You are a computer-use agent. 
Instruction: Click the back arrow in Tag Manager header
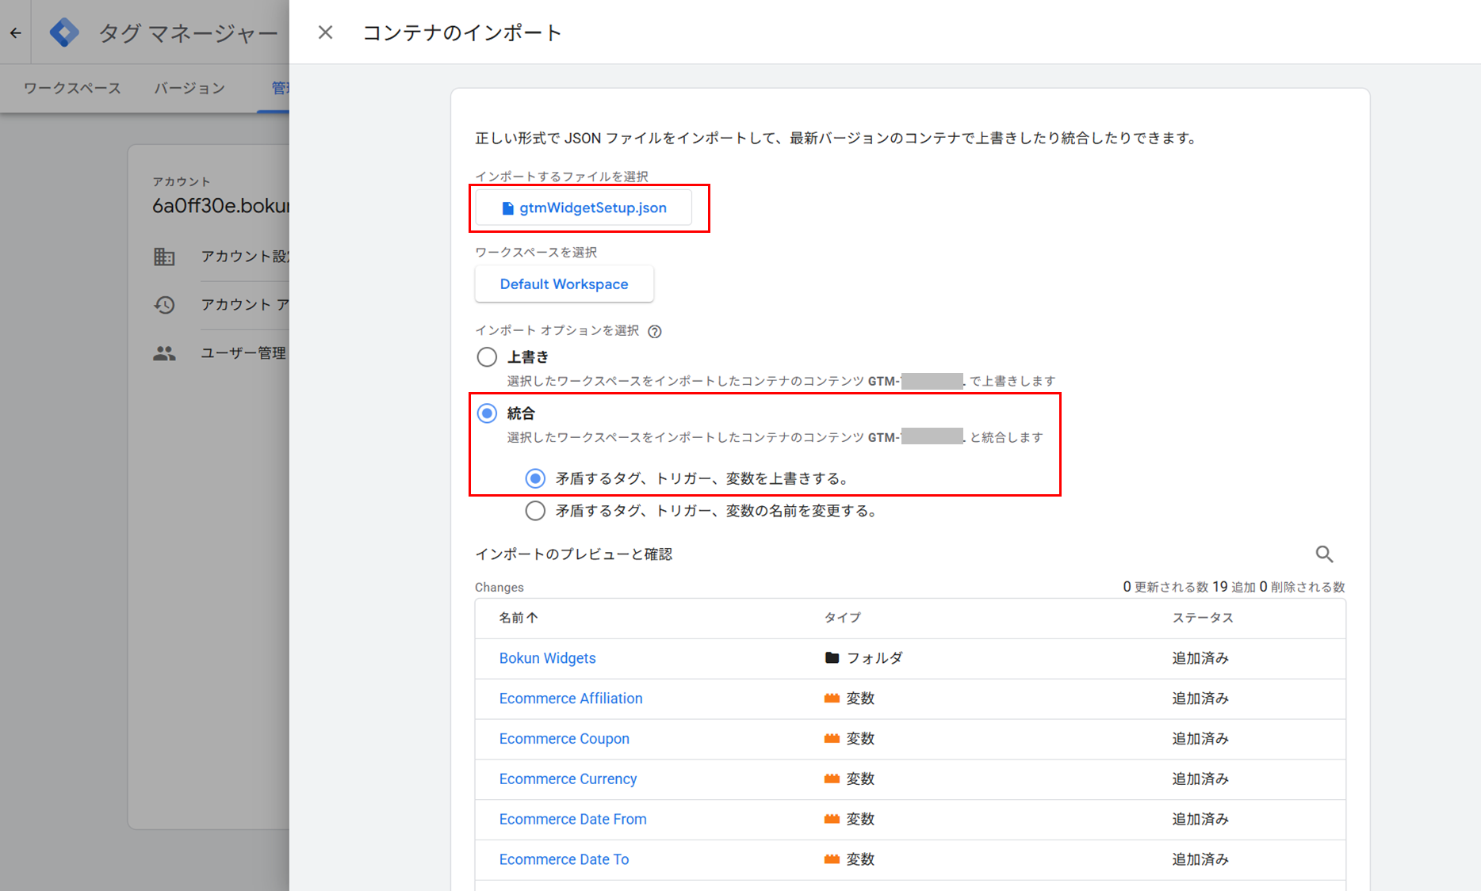coord(16,32)
